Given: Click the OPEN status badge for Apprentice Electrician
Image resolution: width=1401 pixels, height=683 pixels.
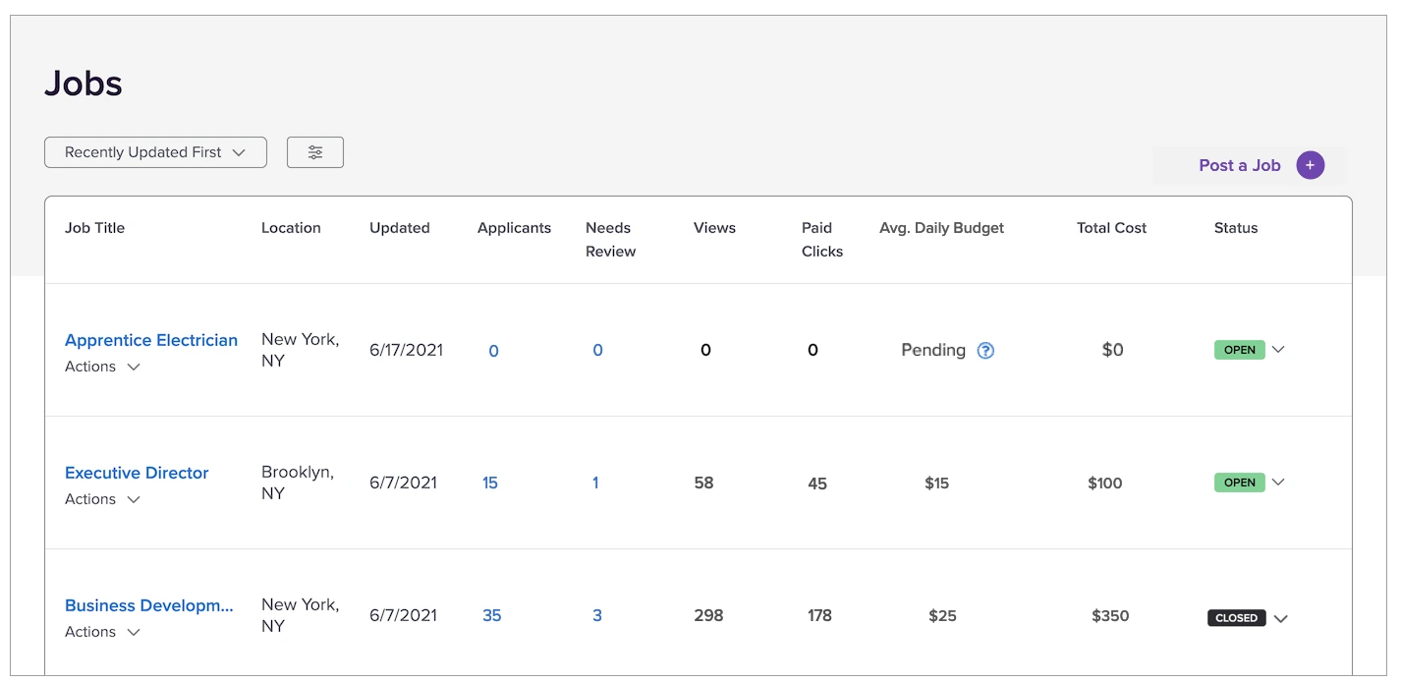Looking at the screenshot, I should [1239, 350].
